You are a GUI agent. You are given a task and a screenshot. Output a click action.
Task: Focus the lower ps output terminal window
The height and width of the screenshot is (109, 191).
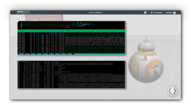[x=71, y=74]
